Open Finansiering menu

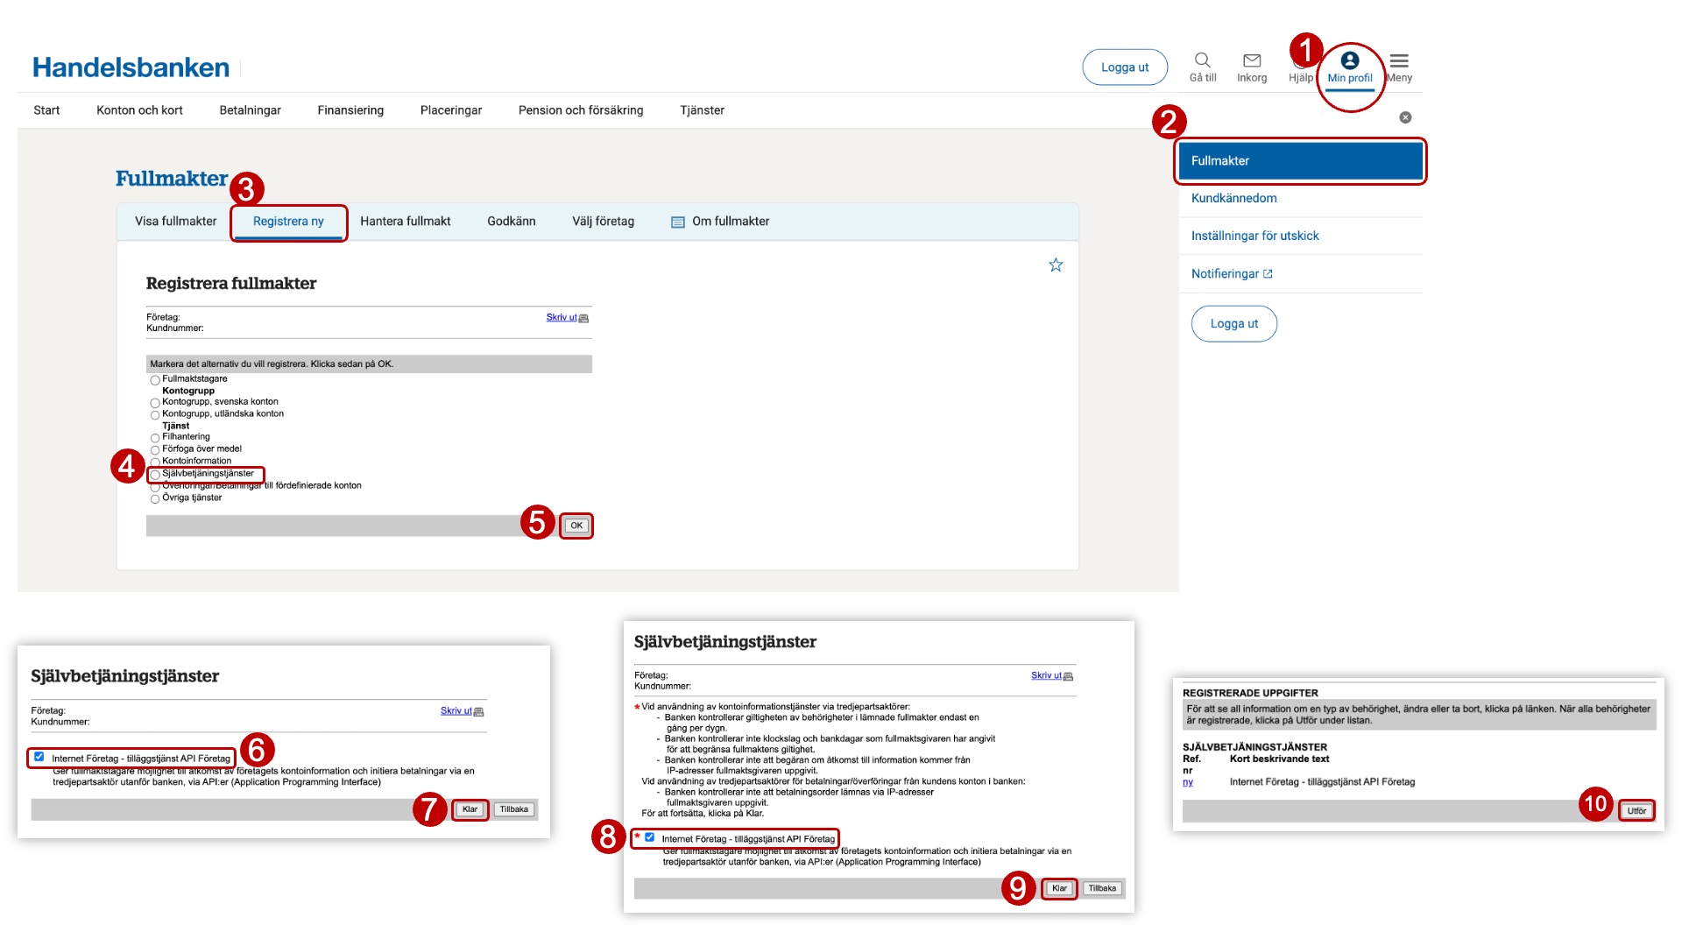pos(350,110)
